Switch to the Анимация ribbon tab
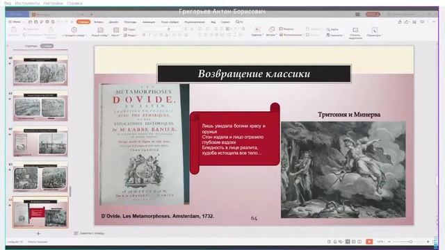This screenshot has width=445, height=250. pyautogui.click(x=149, y=22)
